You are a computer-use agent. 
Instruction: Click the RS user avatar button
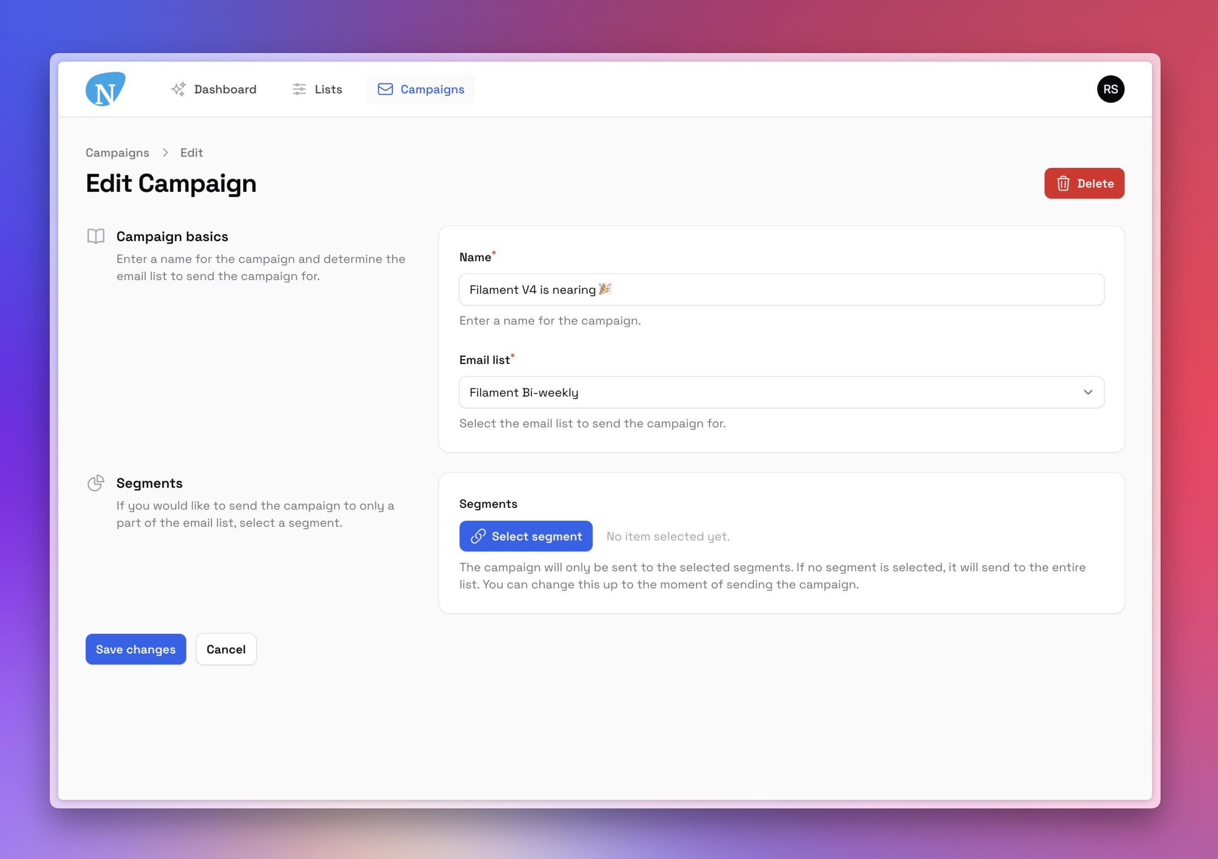pyautogui.click(x=1109, y=89)
